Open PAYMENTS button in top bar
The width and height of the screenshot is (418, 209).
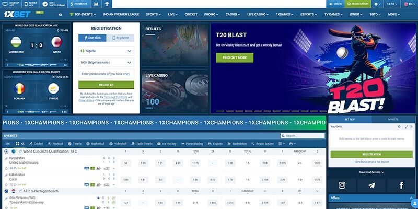point(79,4)
